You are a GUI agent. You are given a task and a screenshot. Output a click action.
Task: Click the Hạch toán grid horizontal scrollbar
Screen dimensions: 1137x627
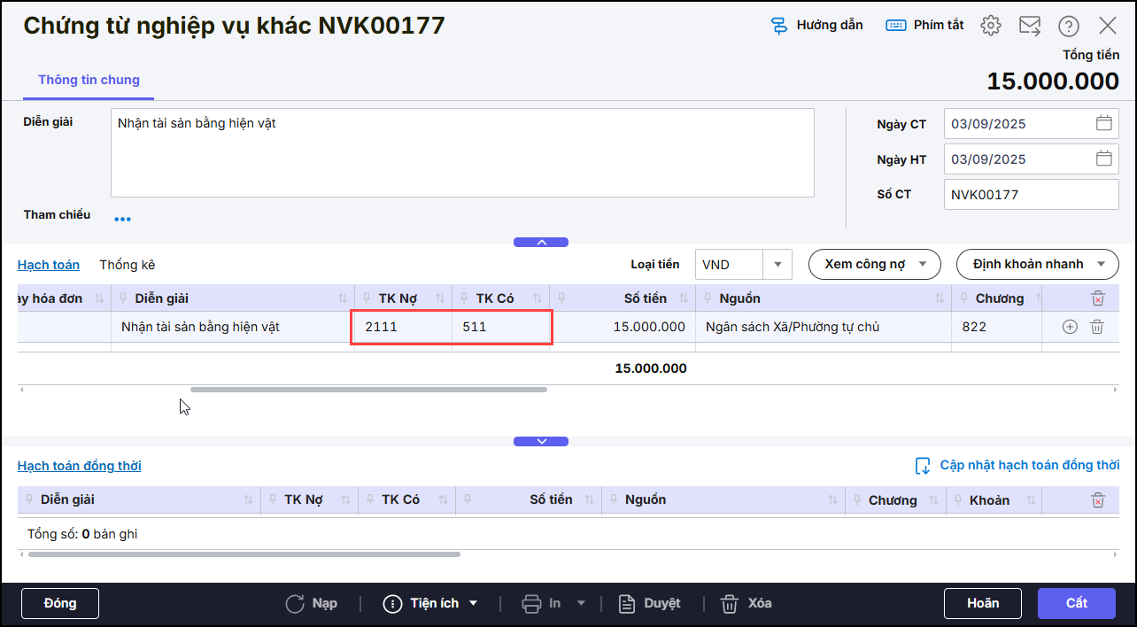(368, 389)
